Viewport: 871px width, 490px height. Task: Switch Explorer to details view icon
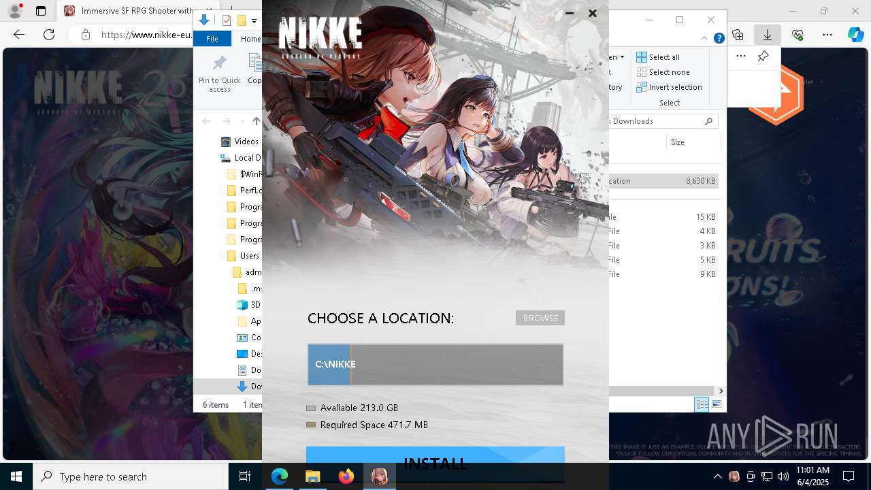click(702, 405)
